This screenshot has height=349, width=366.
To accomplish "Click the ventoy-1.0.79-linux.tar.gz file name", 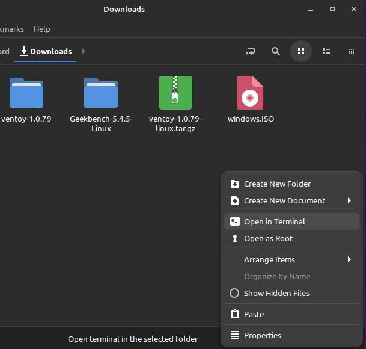I will (x=175, y=123).
